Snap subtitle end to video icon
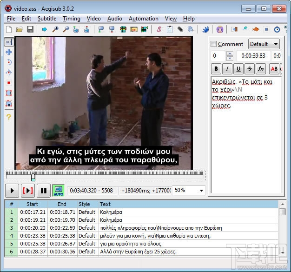Screen dimensions: 291x272 pos(112,29)
